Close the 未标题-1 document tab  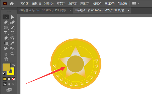coord(128,10)
